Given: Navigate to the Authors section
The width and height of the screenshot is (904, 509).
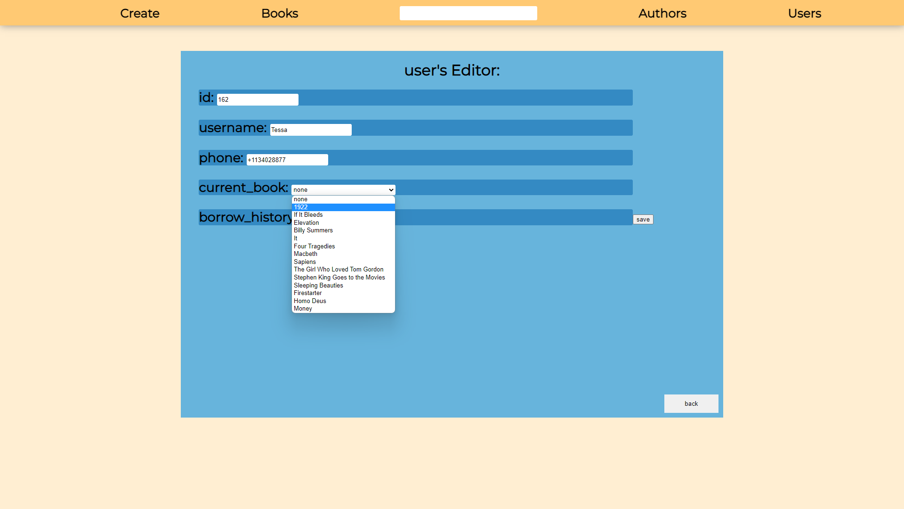Looking at the screenshot, I should click(x=662, y=13).
